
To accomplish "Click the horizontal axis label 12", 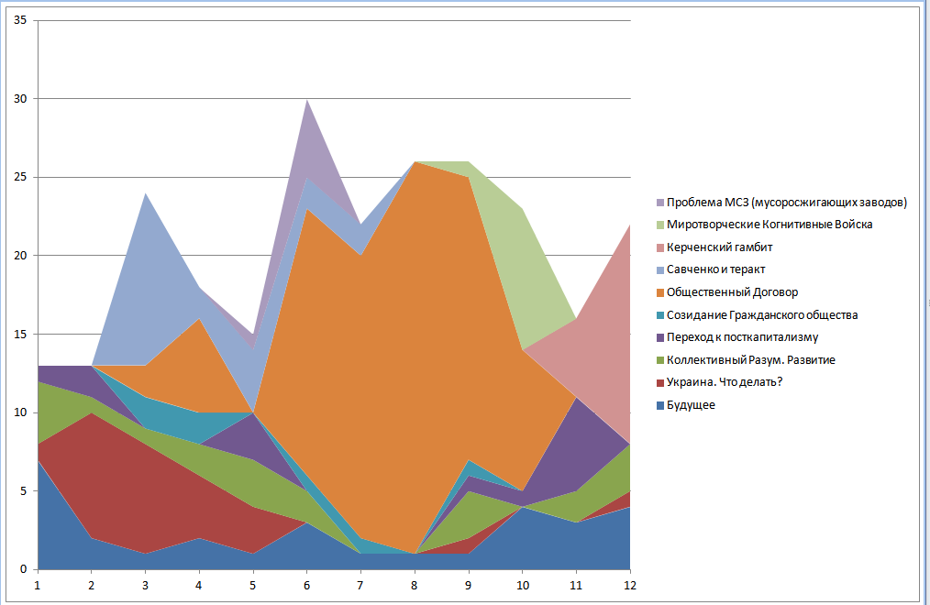I will [x=631, y=585].
